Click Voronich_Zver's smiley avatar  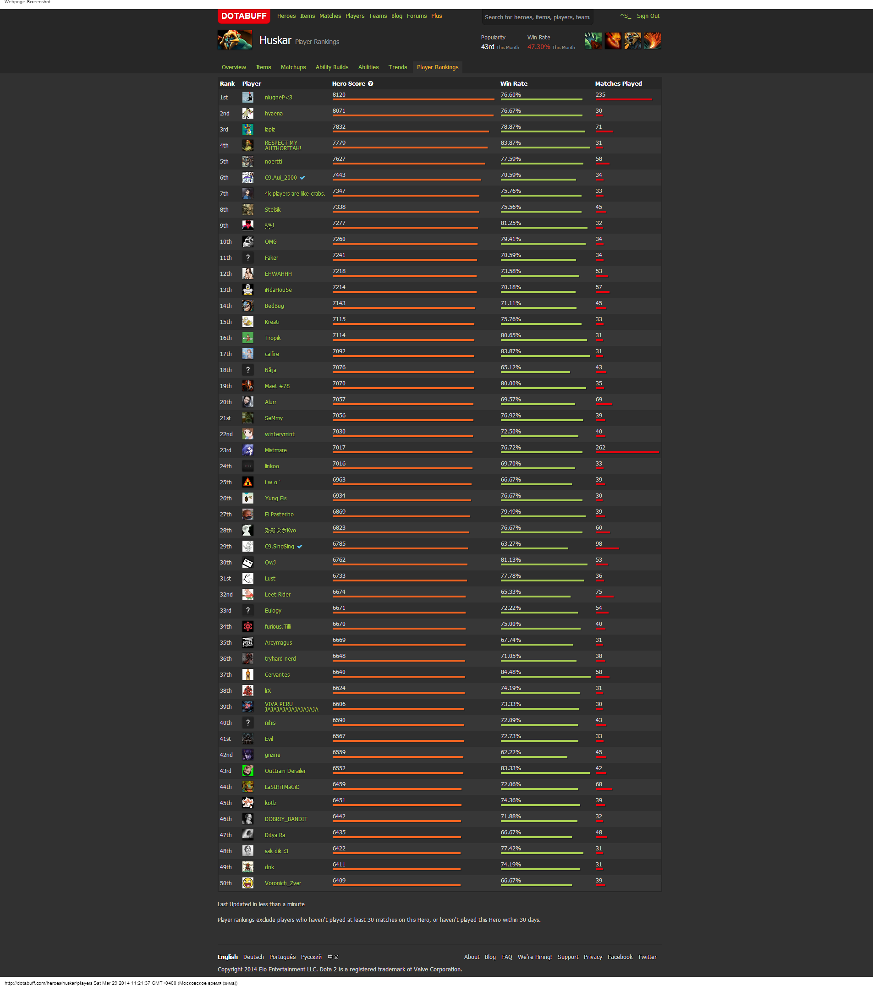tap(247, 883)
